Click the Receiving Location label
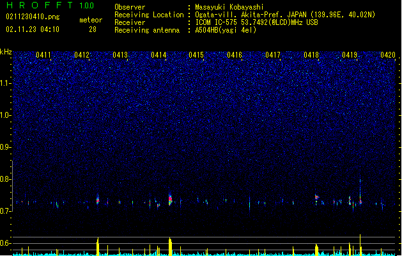Screen dimensions: 402x256 tap(149, 15)
